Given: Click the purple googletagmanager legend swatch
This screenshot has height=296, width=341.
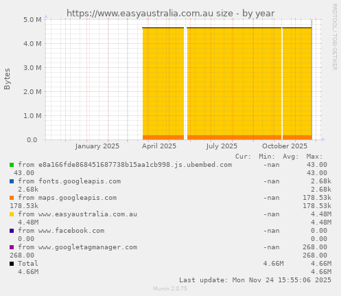Looking at the screenshot, I should click(12, 247).
